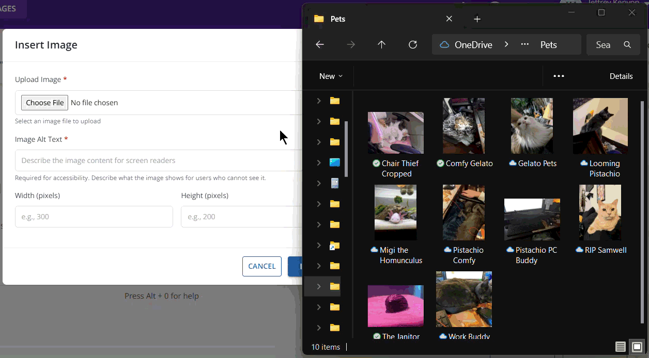The width and height of the screenshot is (649, 358).
Task: Expand the first folder in navigation tree
Action: 319,101
